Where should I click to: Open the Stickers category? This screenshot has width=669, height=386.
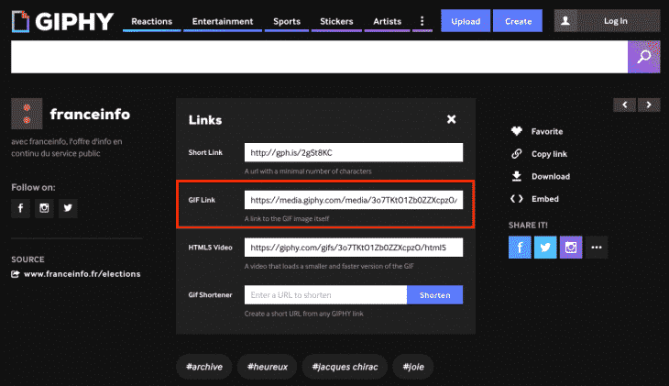point(336,21)
